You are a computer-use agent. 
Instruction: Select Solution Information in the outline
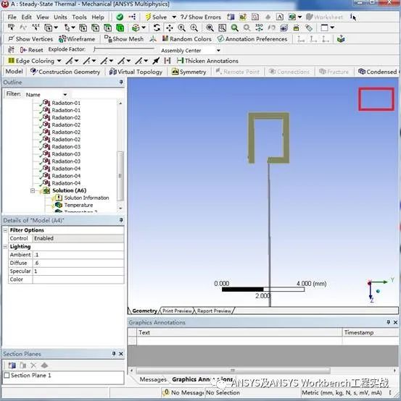(x=86, y=198)
